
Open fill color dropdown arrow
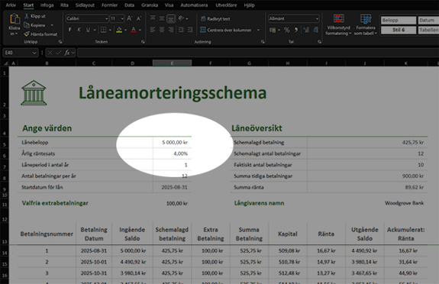125,30
